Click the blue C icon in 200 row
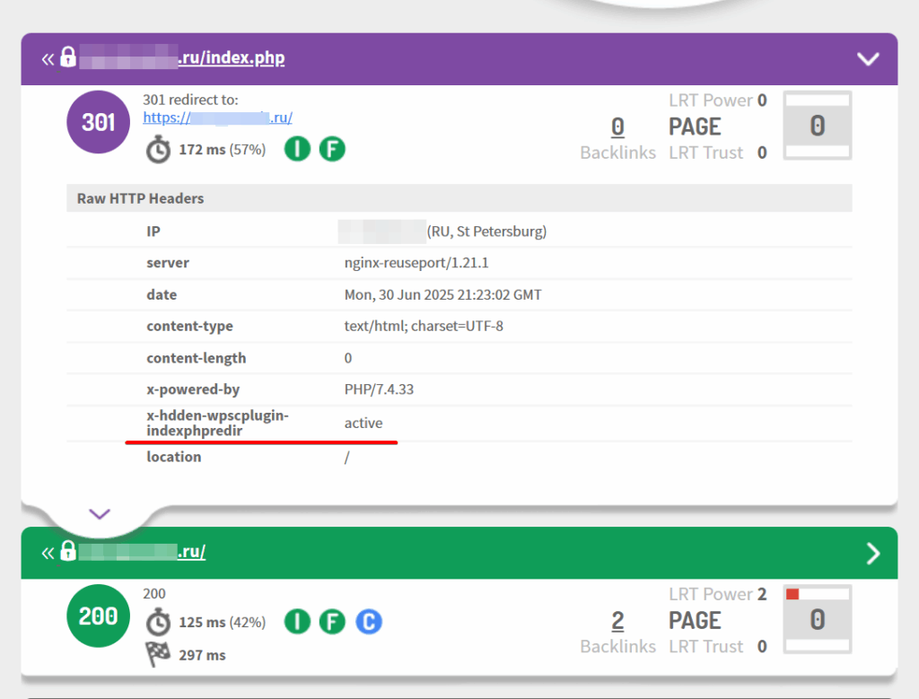Image resolution: width=919 pixels, height=699 pixels. pos(369,622)
